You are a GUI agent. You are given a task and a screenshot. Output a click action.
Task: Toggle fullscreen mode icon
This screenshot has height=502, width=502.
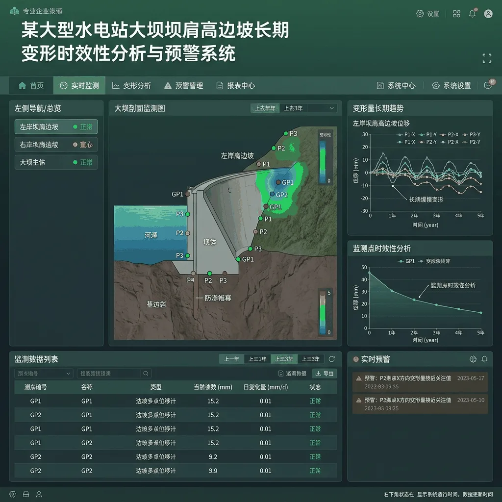pyautogui.click(x=487, y=58)
